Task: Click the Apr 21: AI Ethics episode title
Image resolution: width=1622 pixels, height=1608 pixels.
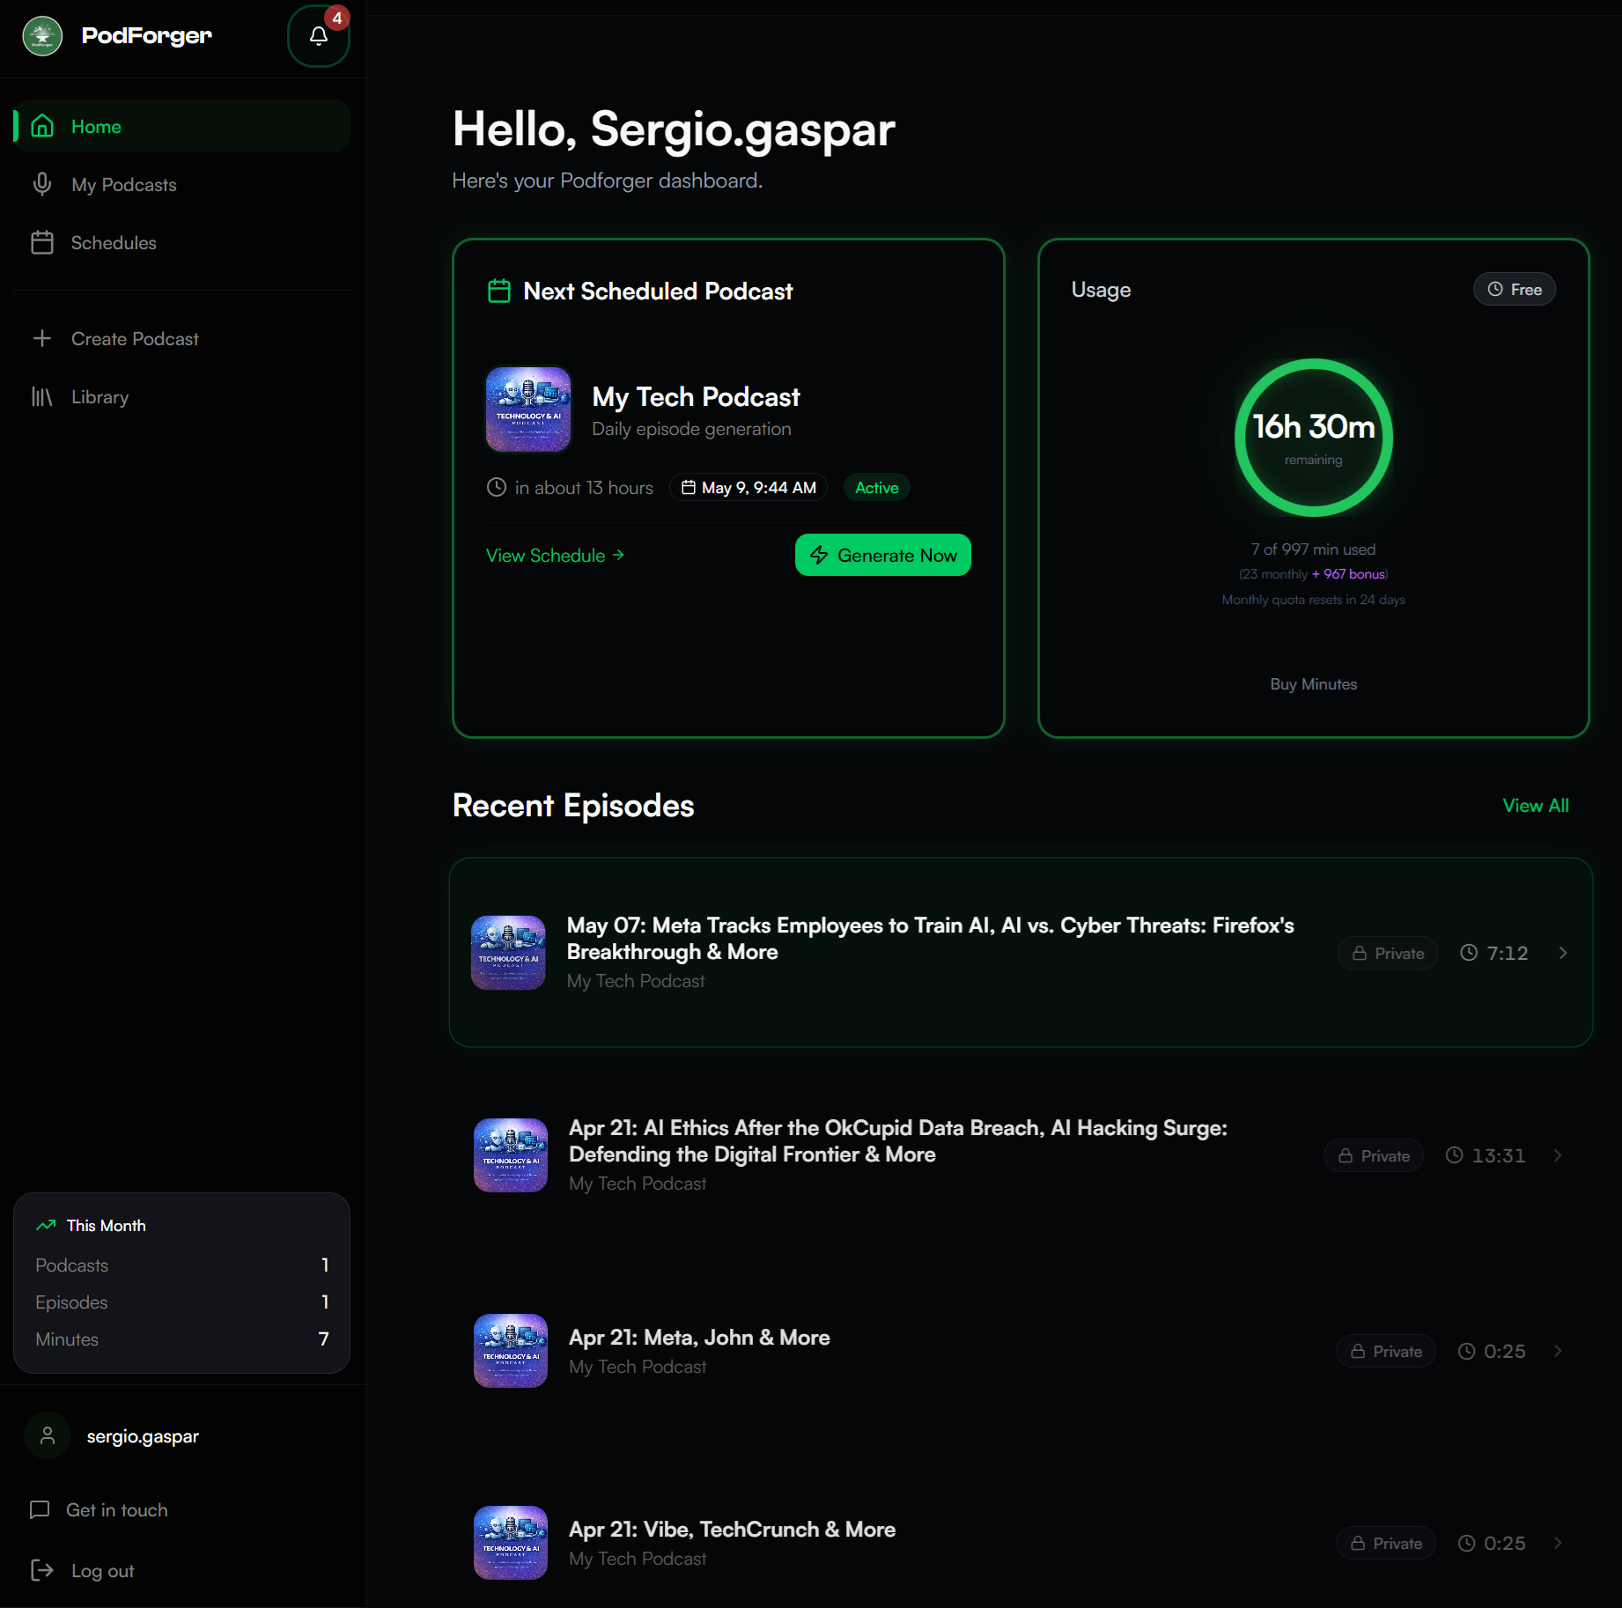Action: [x=897, y=1141]
